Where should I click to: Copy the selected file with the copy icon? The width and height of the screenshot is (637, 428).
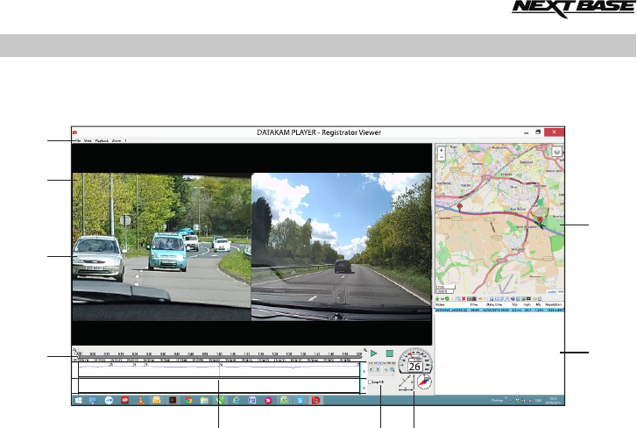tap(458, 299)
